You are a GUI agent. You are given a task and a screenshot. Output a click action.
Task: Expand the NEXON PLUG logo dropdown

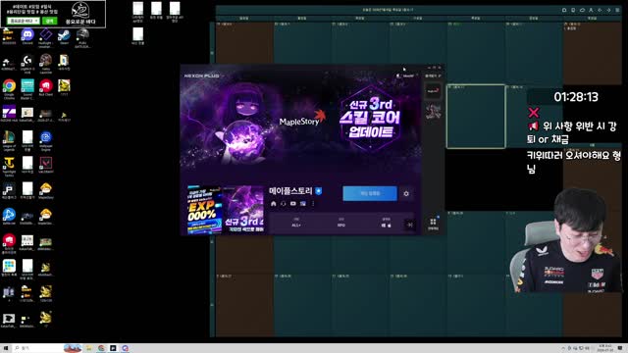(204, 76)
